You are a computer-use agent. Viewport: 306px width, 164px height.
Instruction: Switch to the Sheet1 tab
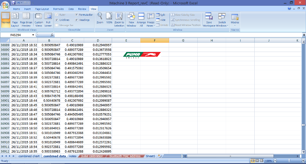click(x=150, y=156)
